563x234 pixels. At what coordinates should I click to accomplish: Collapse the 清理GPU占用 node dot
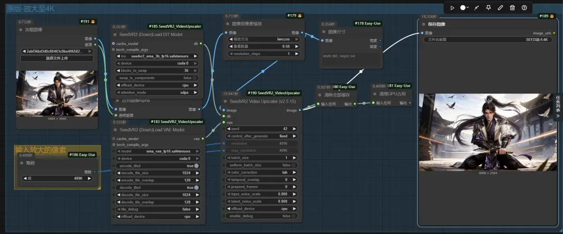(x=375, y=94)
